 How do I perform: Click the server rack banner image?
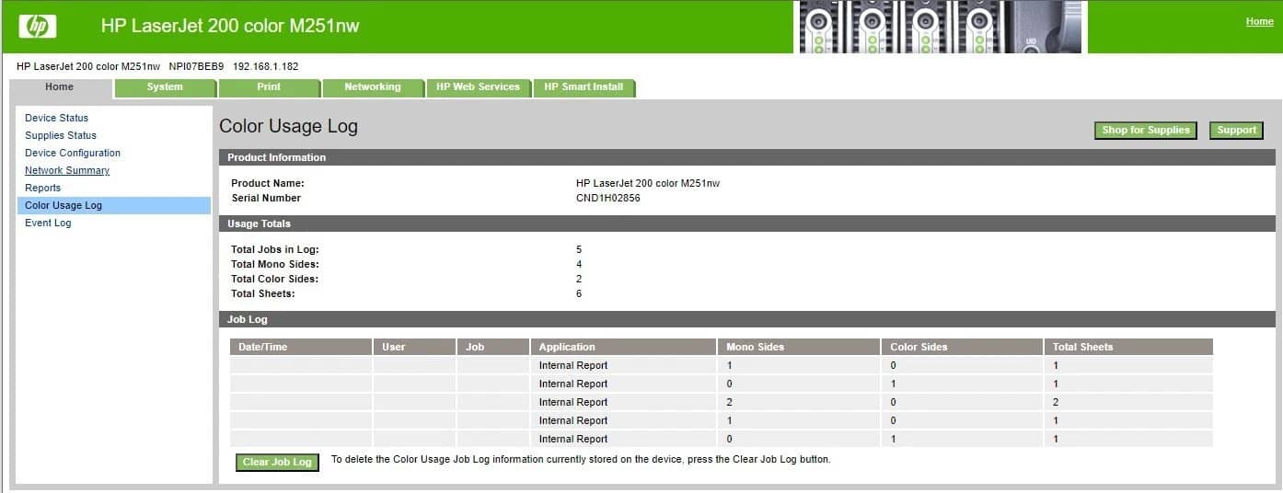940,27
